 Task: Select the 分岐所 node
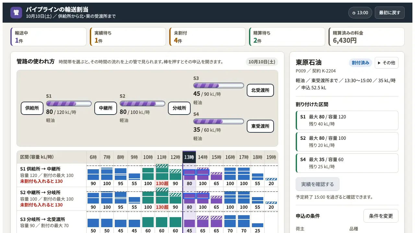[179, 108]
